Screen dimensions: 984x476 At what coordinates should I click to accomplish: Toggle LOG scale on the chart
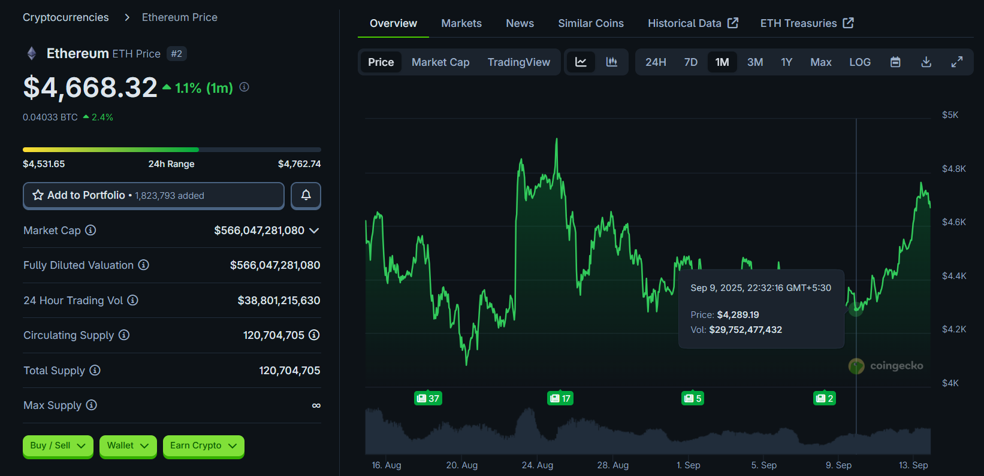pos(860,62)
